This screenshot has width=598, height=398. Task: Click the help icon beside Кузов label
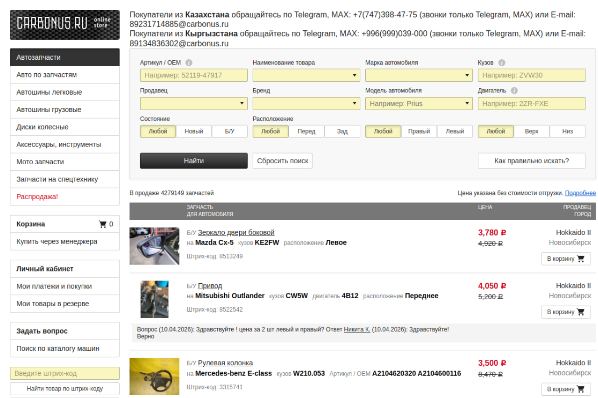pos(502,63)
